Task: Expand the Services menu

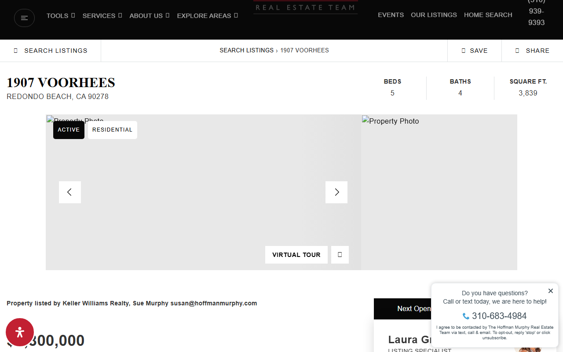Action: coord(102,15)
